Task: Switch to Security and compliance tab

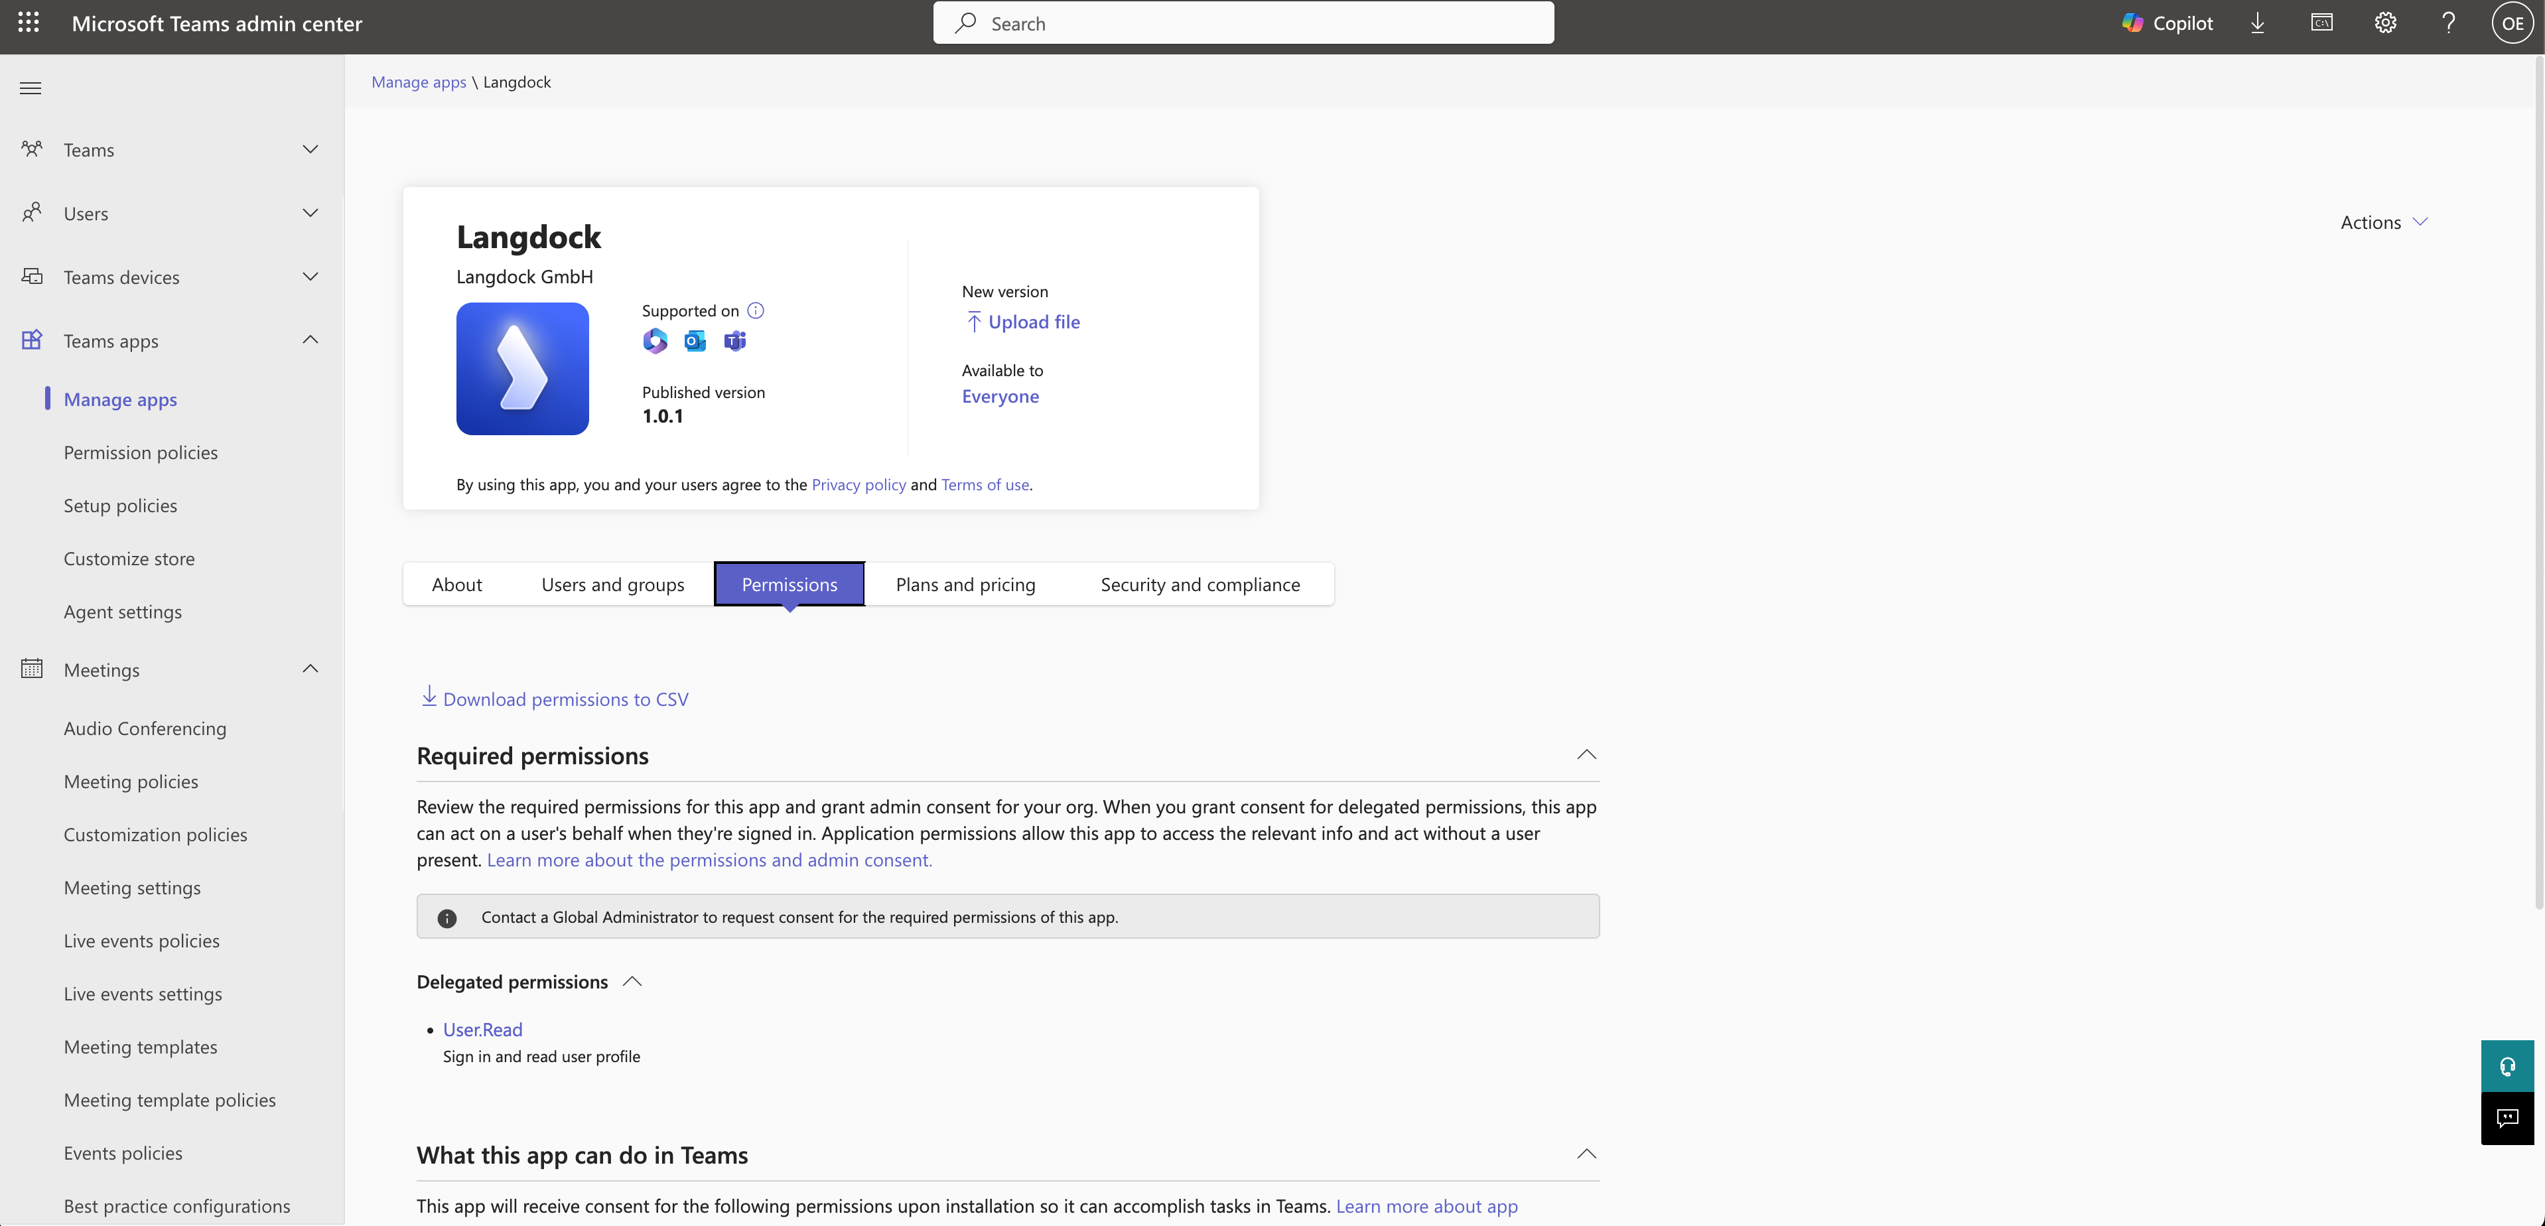Action: coord(1200,584)
